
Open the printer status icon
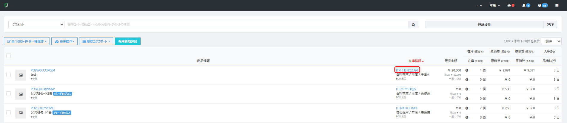(509, 5)
